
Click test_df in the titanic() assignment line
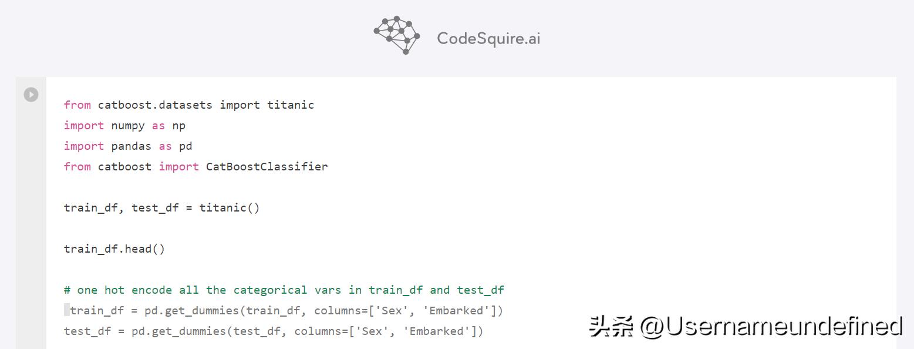(x=155, y=208)
